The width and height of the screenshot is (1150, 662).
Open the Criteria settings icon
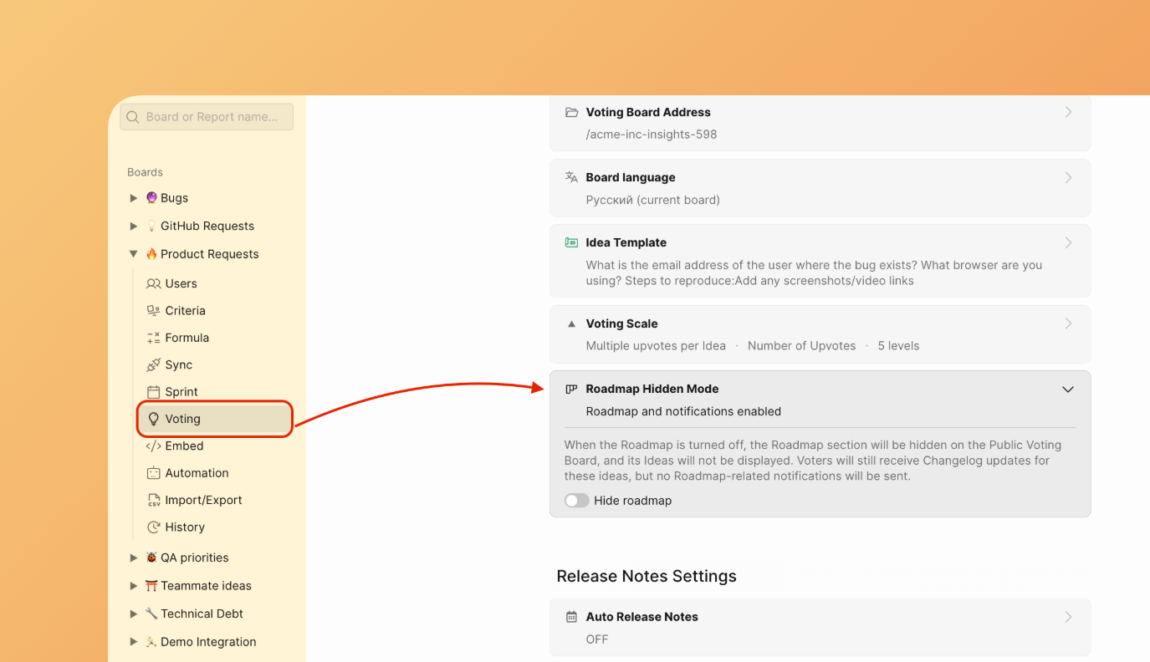[154, 310]
